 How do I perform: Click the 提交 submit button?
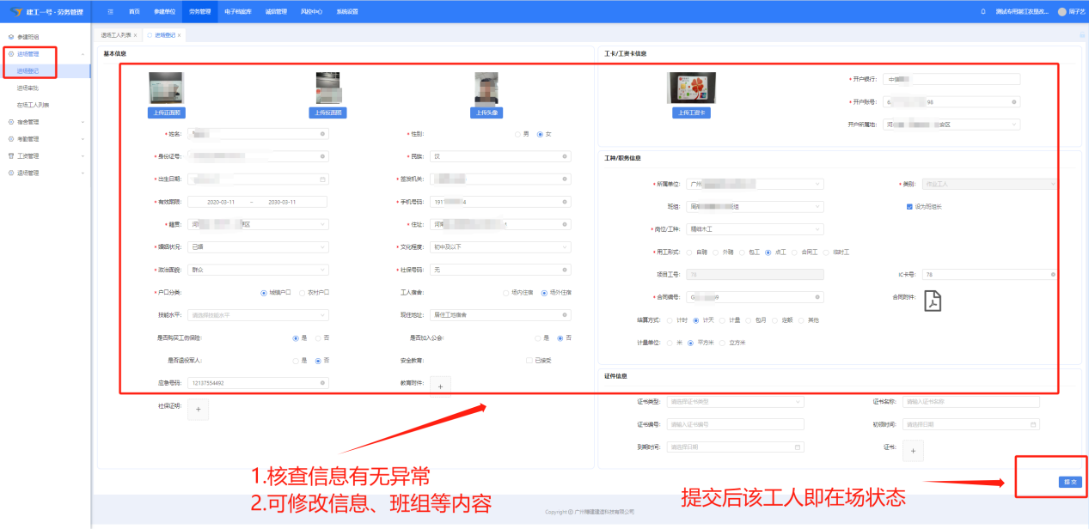[x=1070, y=482]
